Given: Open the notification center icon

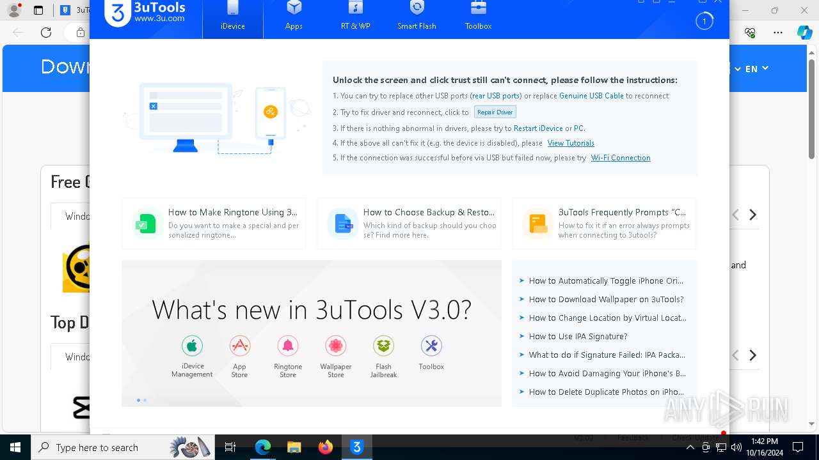Looking at the screenshot, I should coord(798,447).
